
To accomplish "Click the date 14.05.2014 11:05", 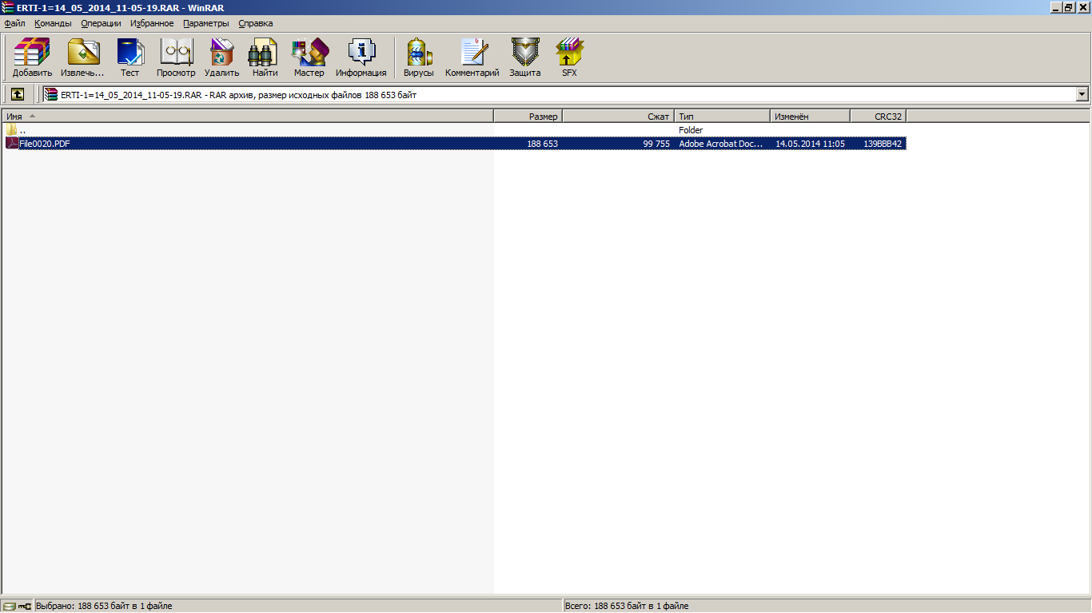I will [810, 144].
